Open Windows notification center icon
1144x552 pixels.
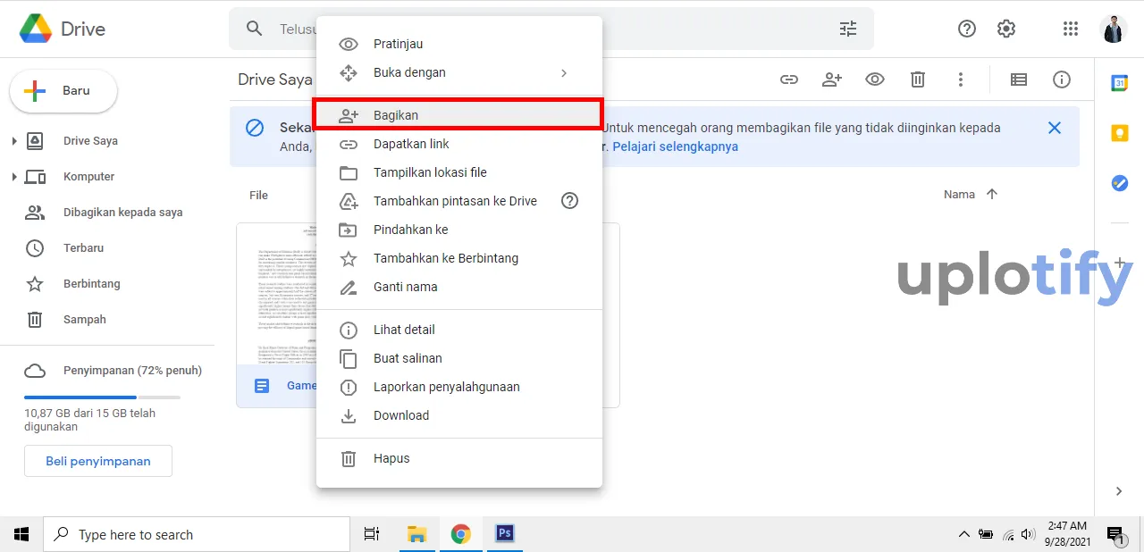[1115, 534]
